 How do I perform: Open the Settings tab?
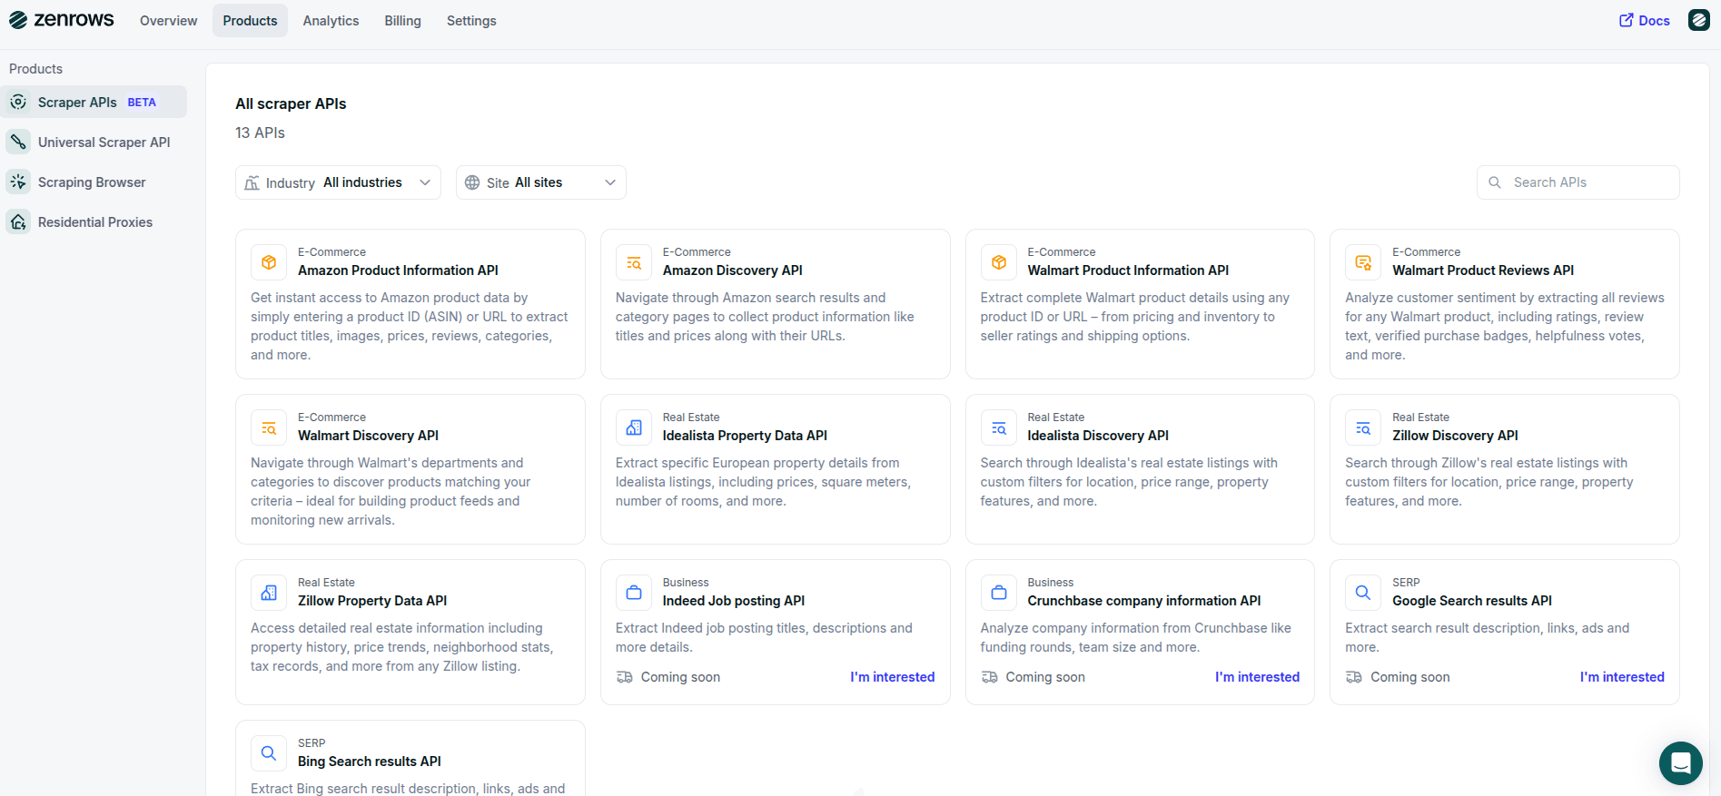click(471, 21)
